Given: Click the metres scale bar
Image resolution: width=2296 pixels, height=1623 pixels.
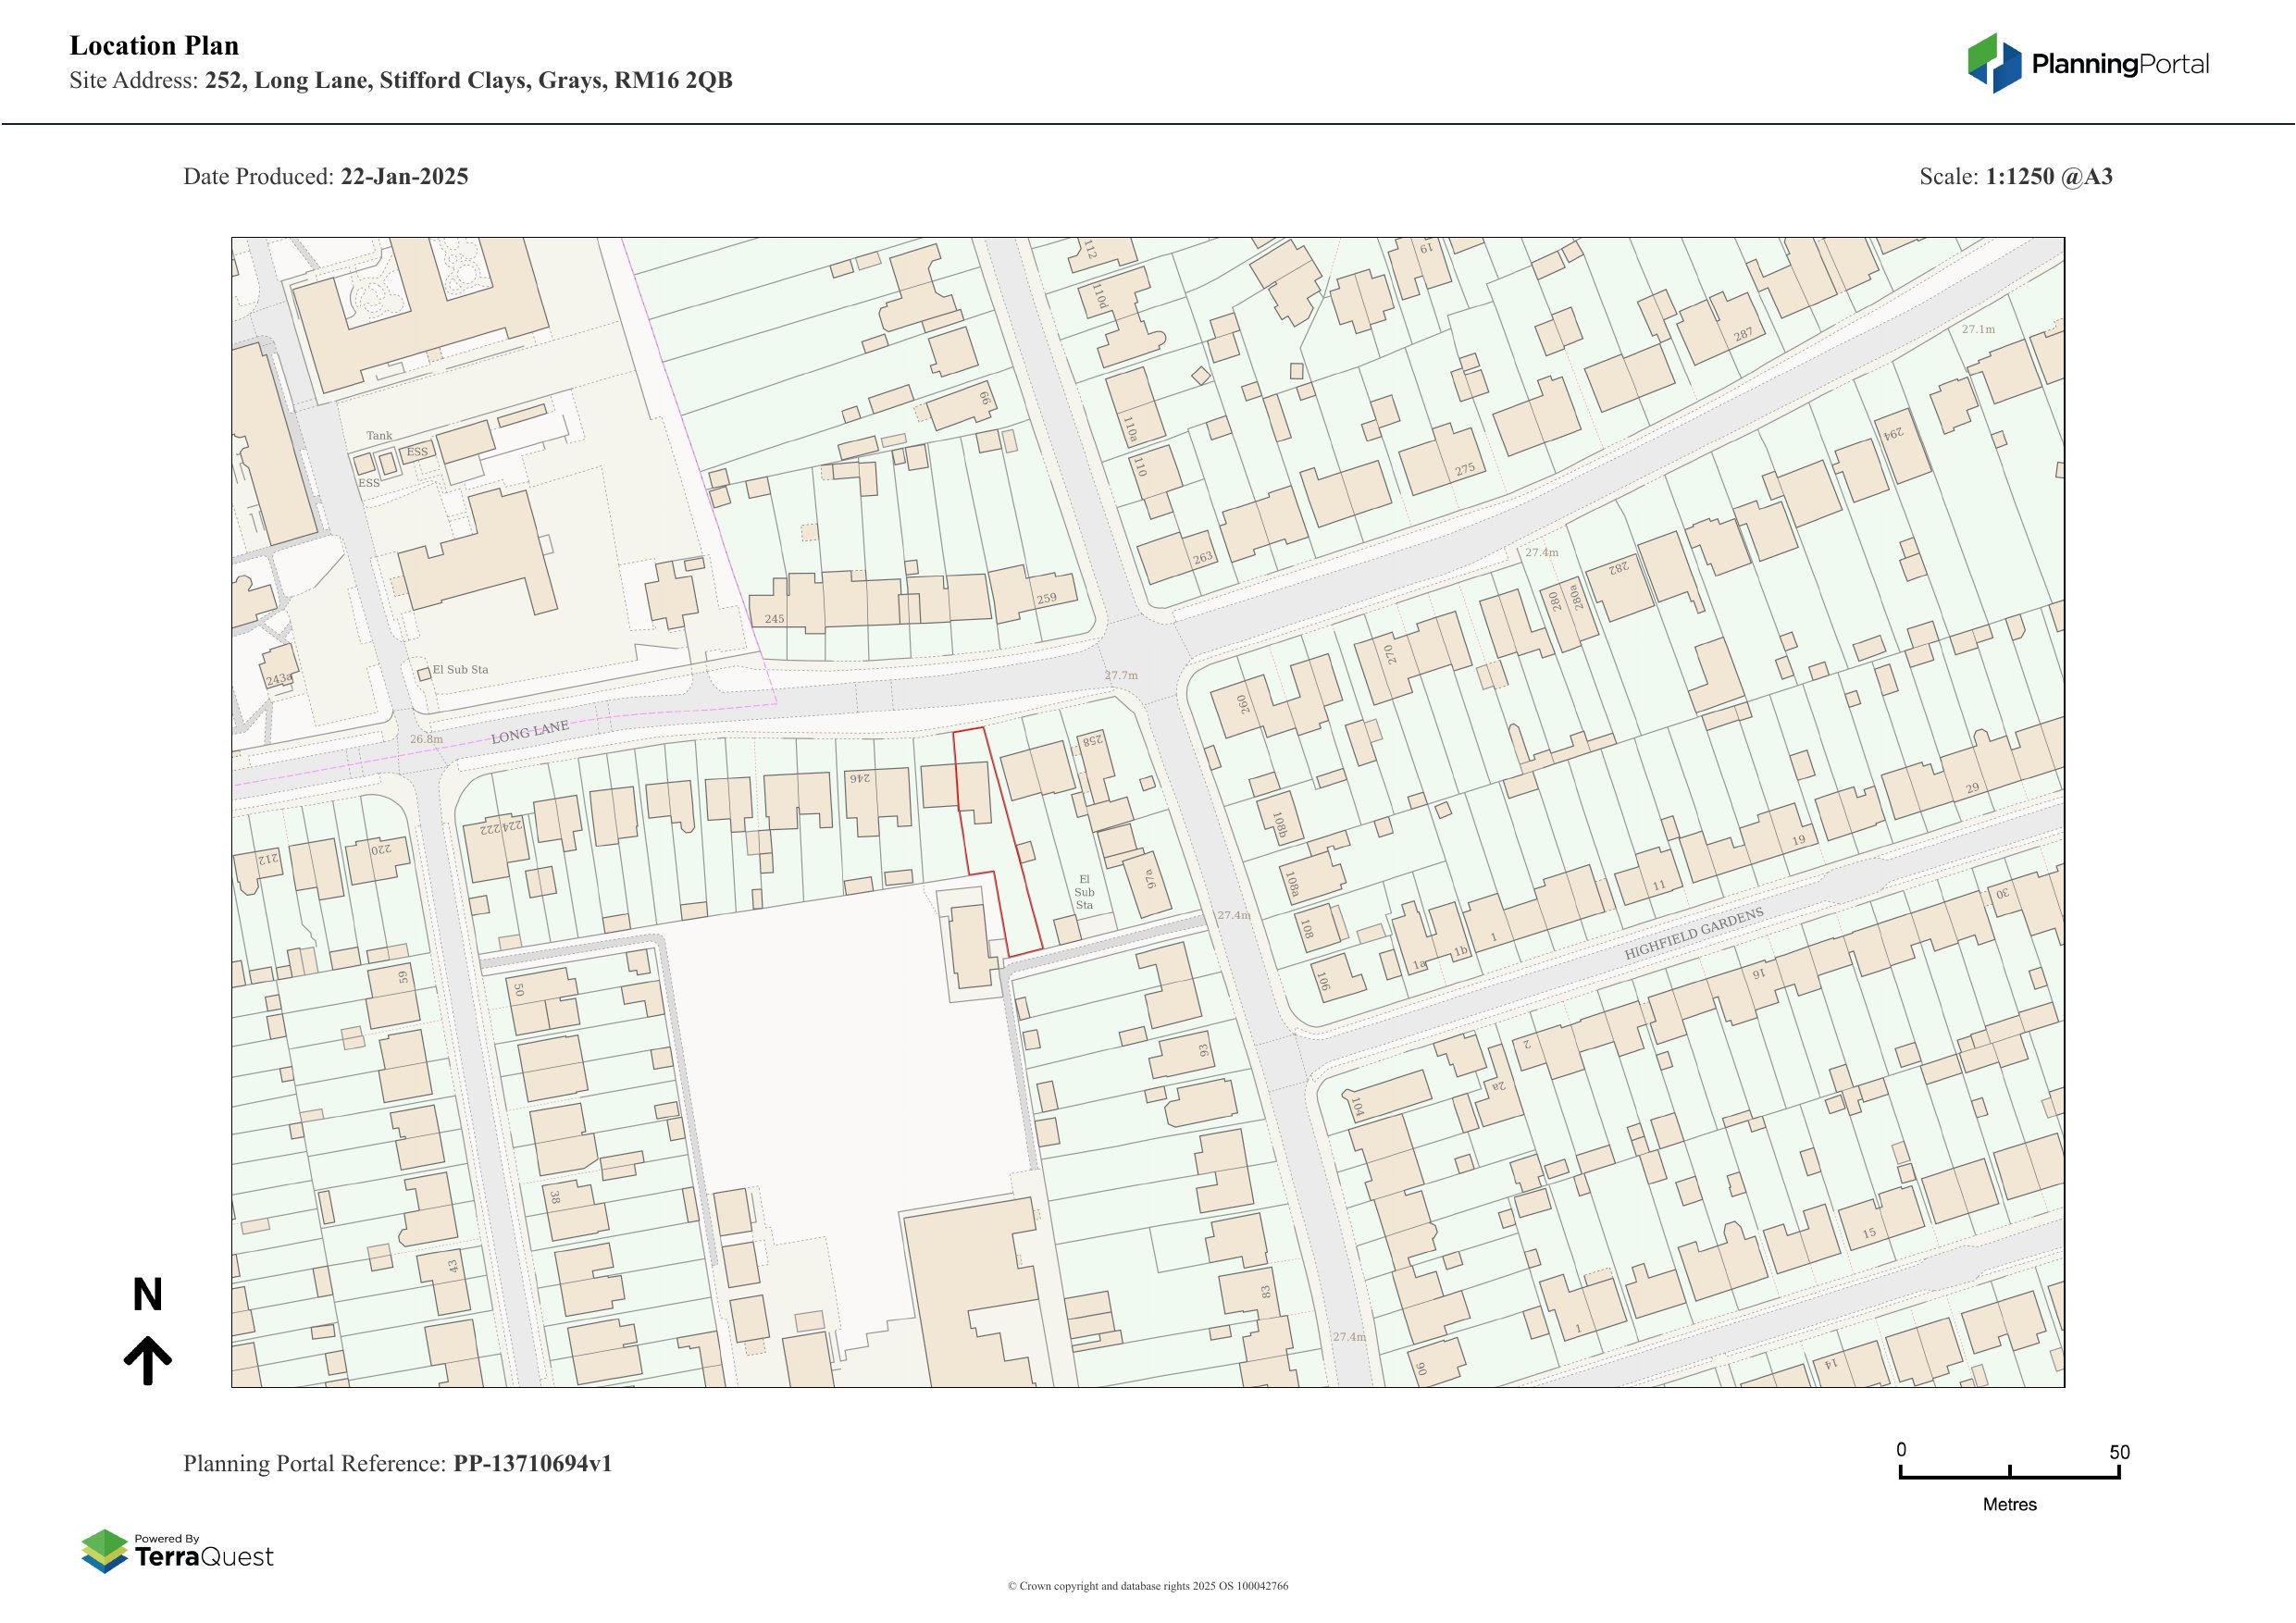Looking at the screenshot, I should pyautogui.click(x=2009, y=1476).
